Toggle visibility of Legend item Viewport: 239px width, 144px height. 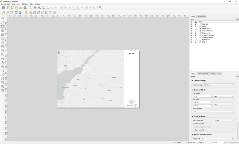[x=191, y=26]
